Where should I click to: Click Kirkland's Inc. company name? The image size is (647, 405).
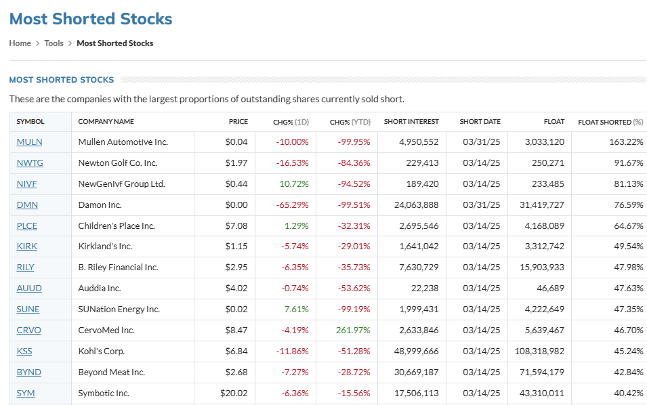(105, 247)
